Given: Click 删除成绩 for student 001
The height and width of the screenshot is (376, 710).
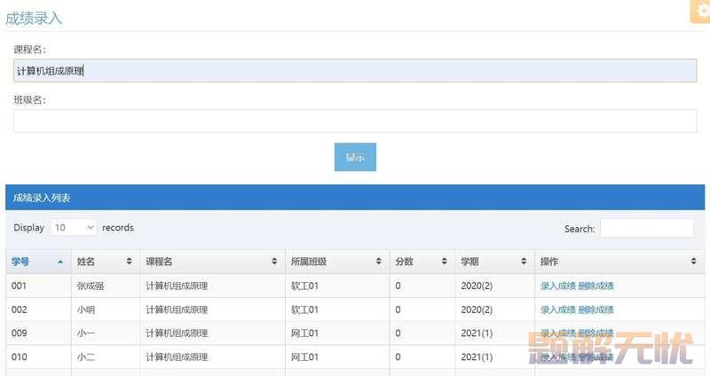Looking at the screenshot, I should coord(596,286).
